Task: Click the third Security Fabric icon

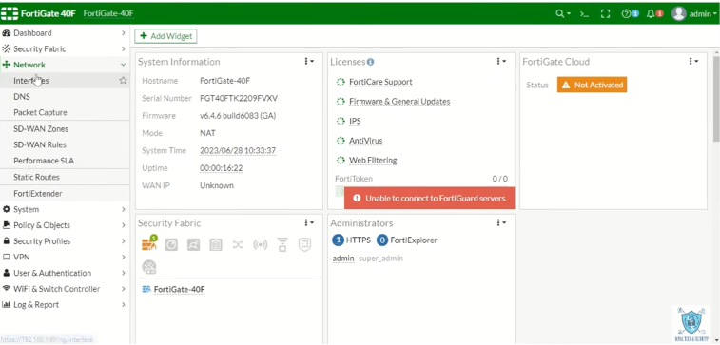Action: point(193,245)
